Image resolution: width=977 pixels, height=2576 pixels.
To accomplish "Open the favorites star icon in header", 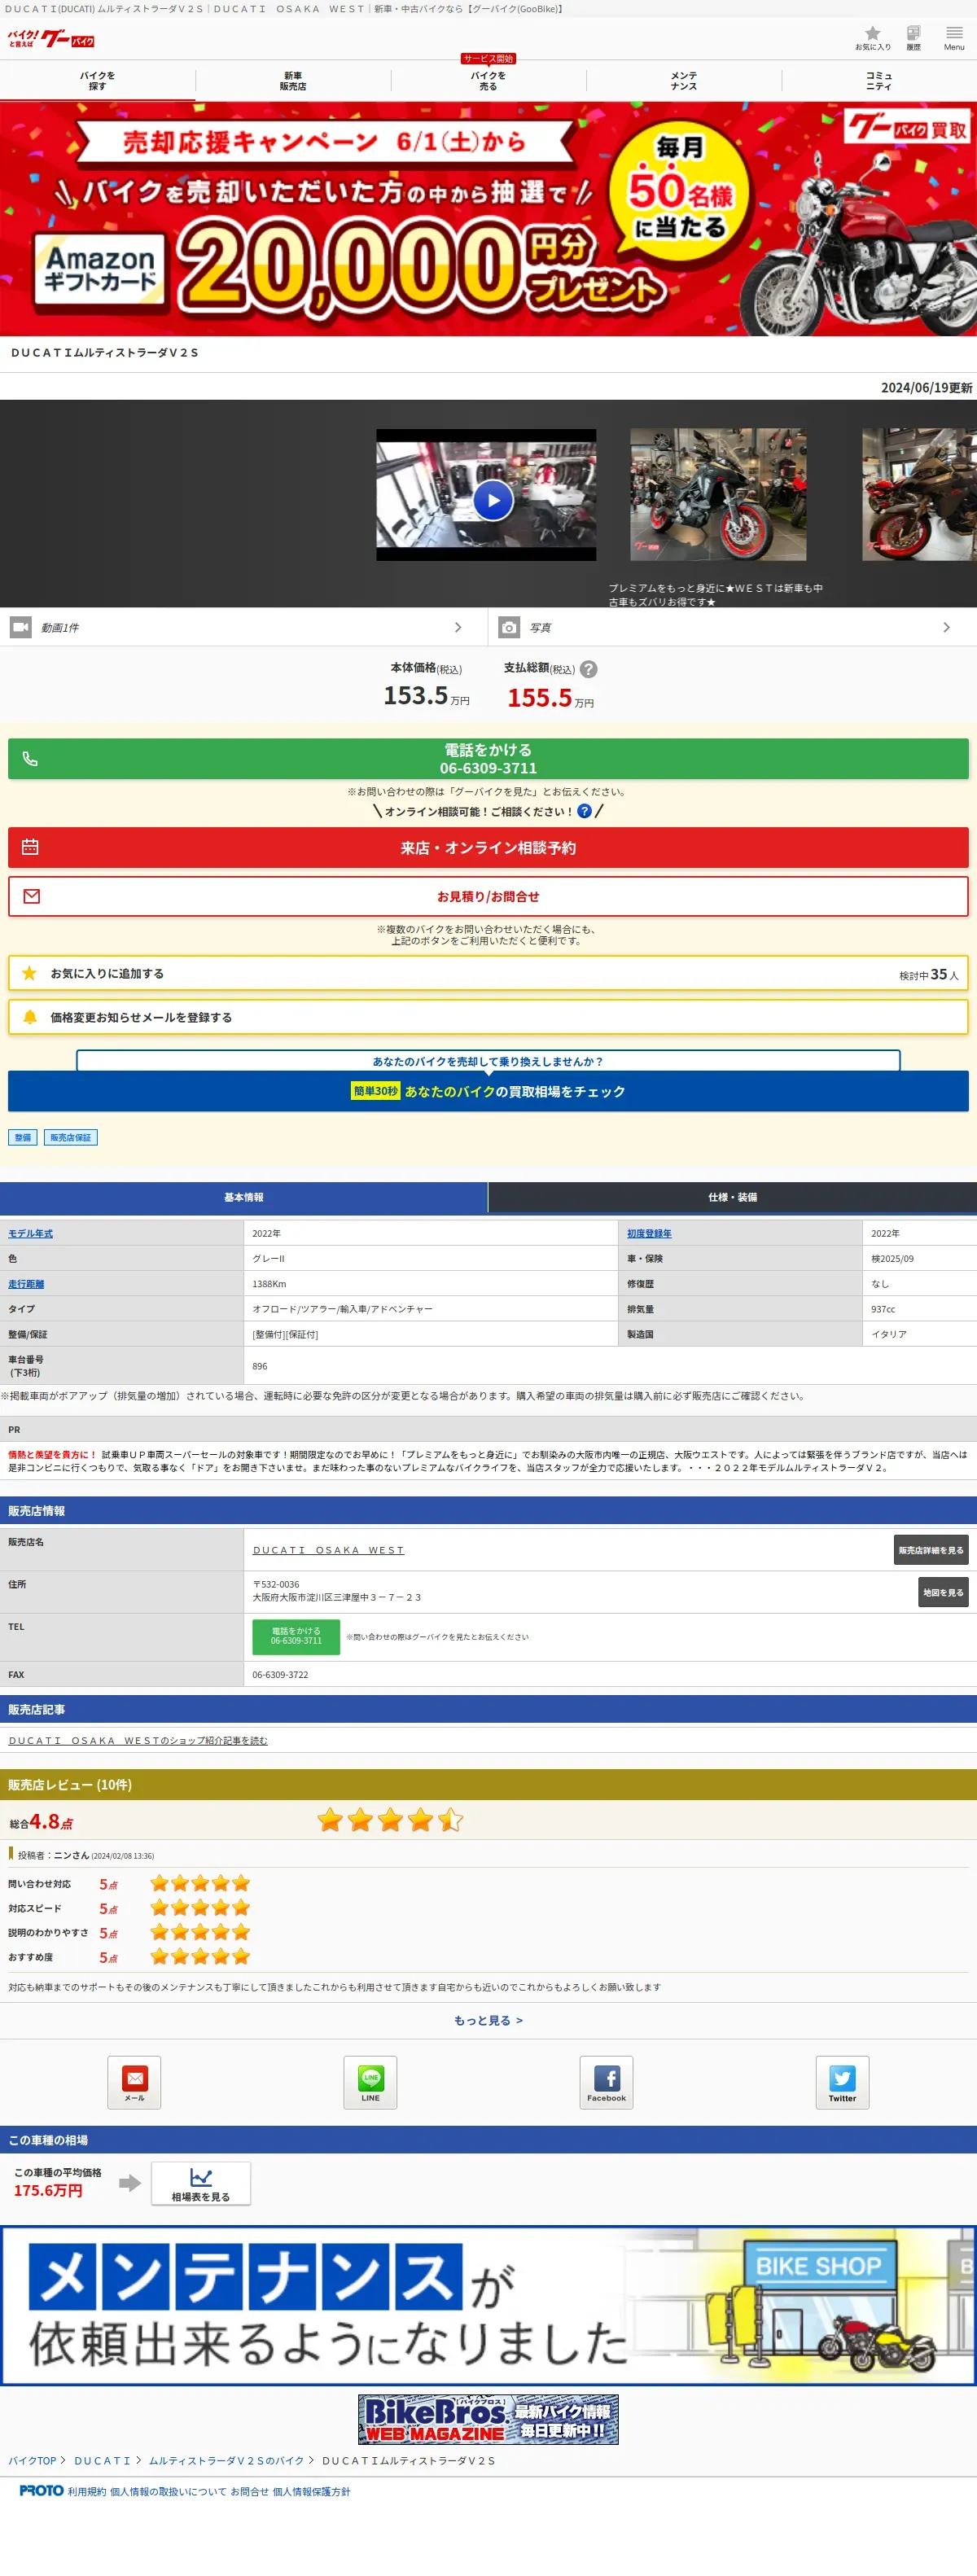I will coord(872,38).
